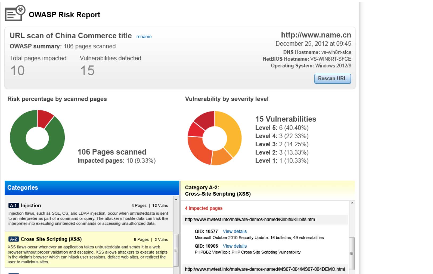This screenshot has width=433, height=274.
Task: Click the Categories list scrollbar handle
Action: pos(176,250)
